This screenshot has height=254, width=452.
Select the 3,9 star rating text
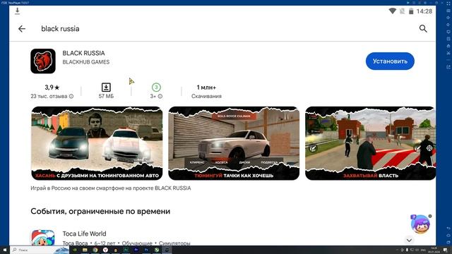coord(52,87)
